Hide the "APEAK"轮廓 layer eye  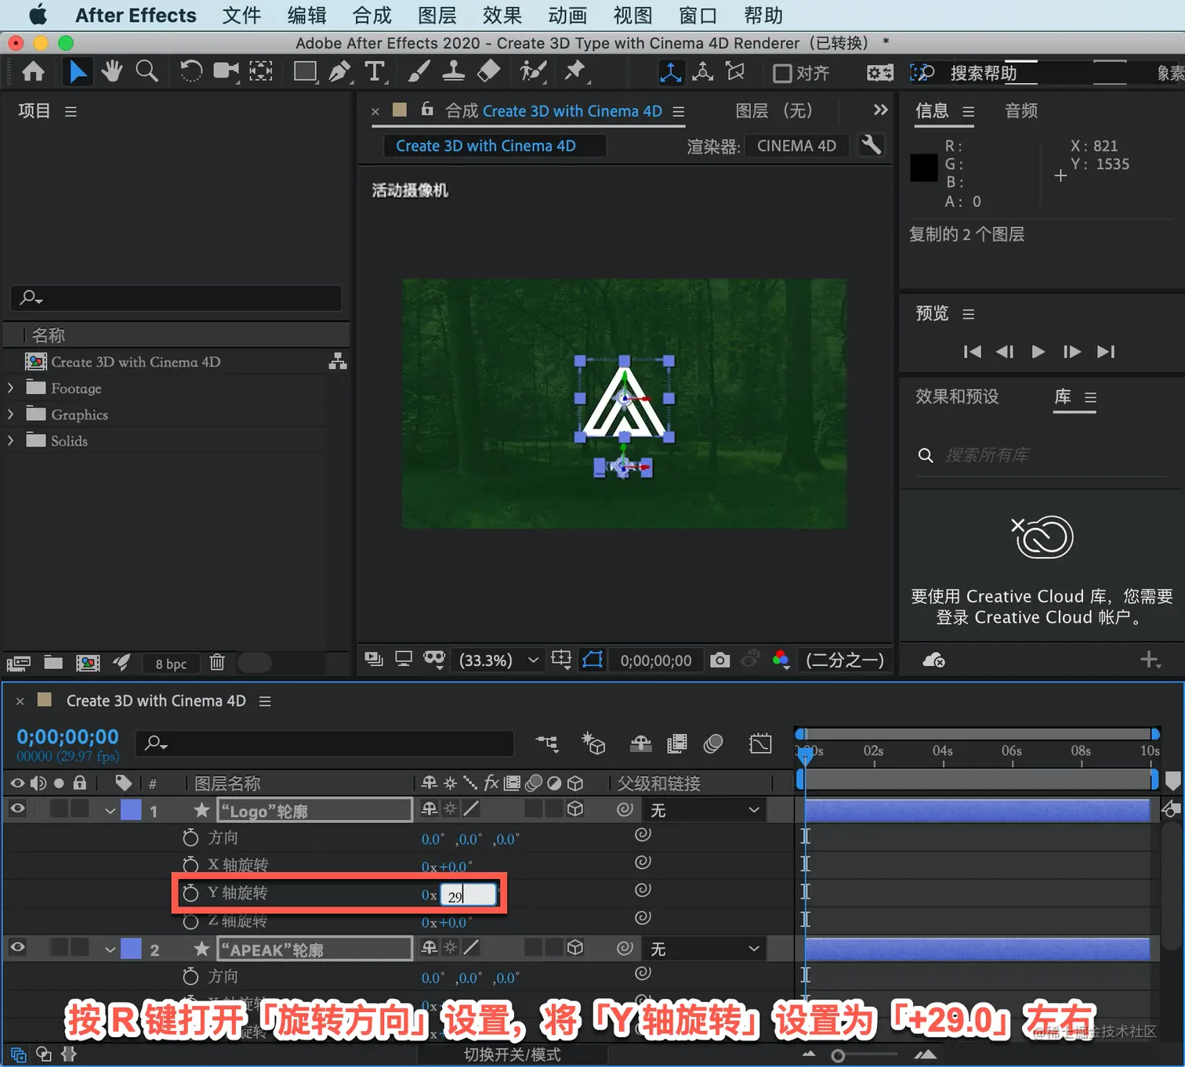(17, 948)
